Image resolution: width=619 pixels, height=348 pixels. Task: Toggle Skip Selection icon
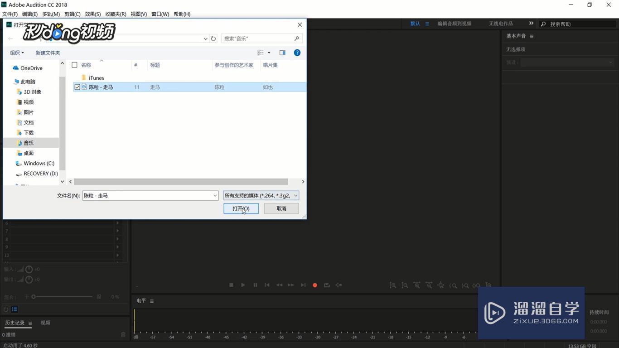[339, 285]
